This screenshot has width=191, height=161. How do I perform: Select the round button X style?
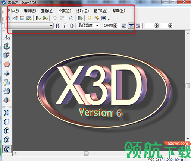[x=7, y=122]
